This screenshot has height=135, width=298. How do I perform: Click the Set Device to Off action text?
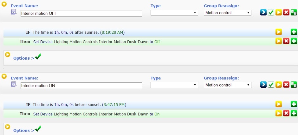97,42
